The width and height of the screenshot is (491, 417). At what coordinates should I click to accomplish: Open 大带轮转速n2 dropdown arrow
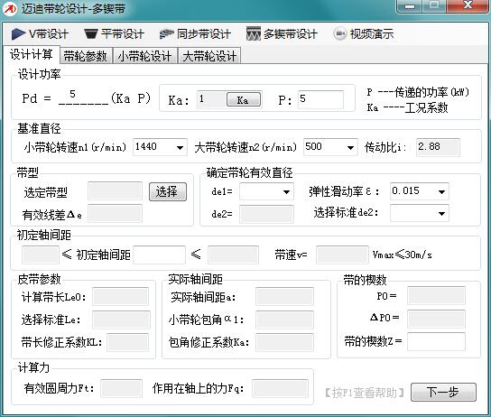(x=350, y=147)
